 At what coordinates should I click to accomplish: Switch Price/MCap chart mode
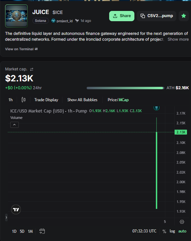pos(118,100)
